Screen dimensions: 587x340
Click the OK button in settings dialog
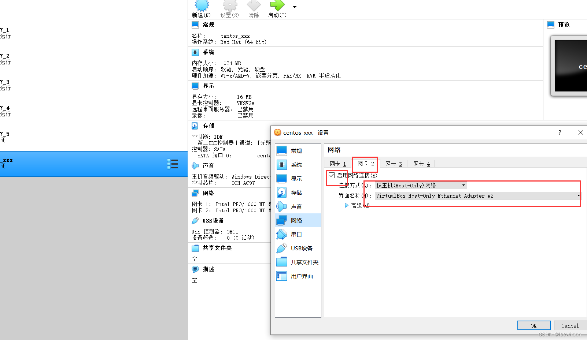tap(534, 325)
